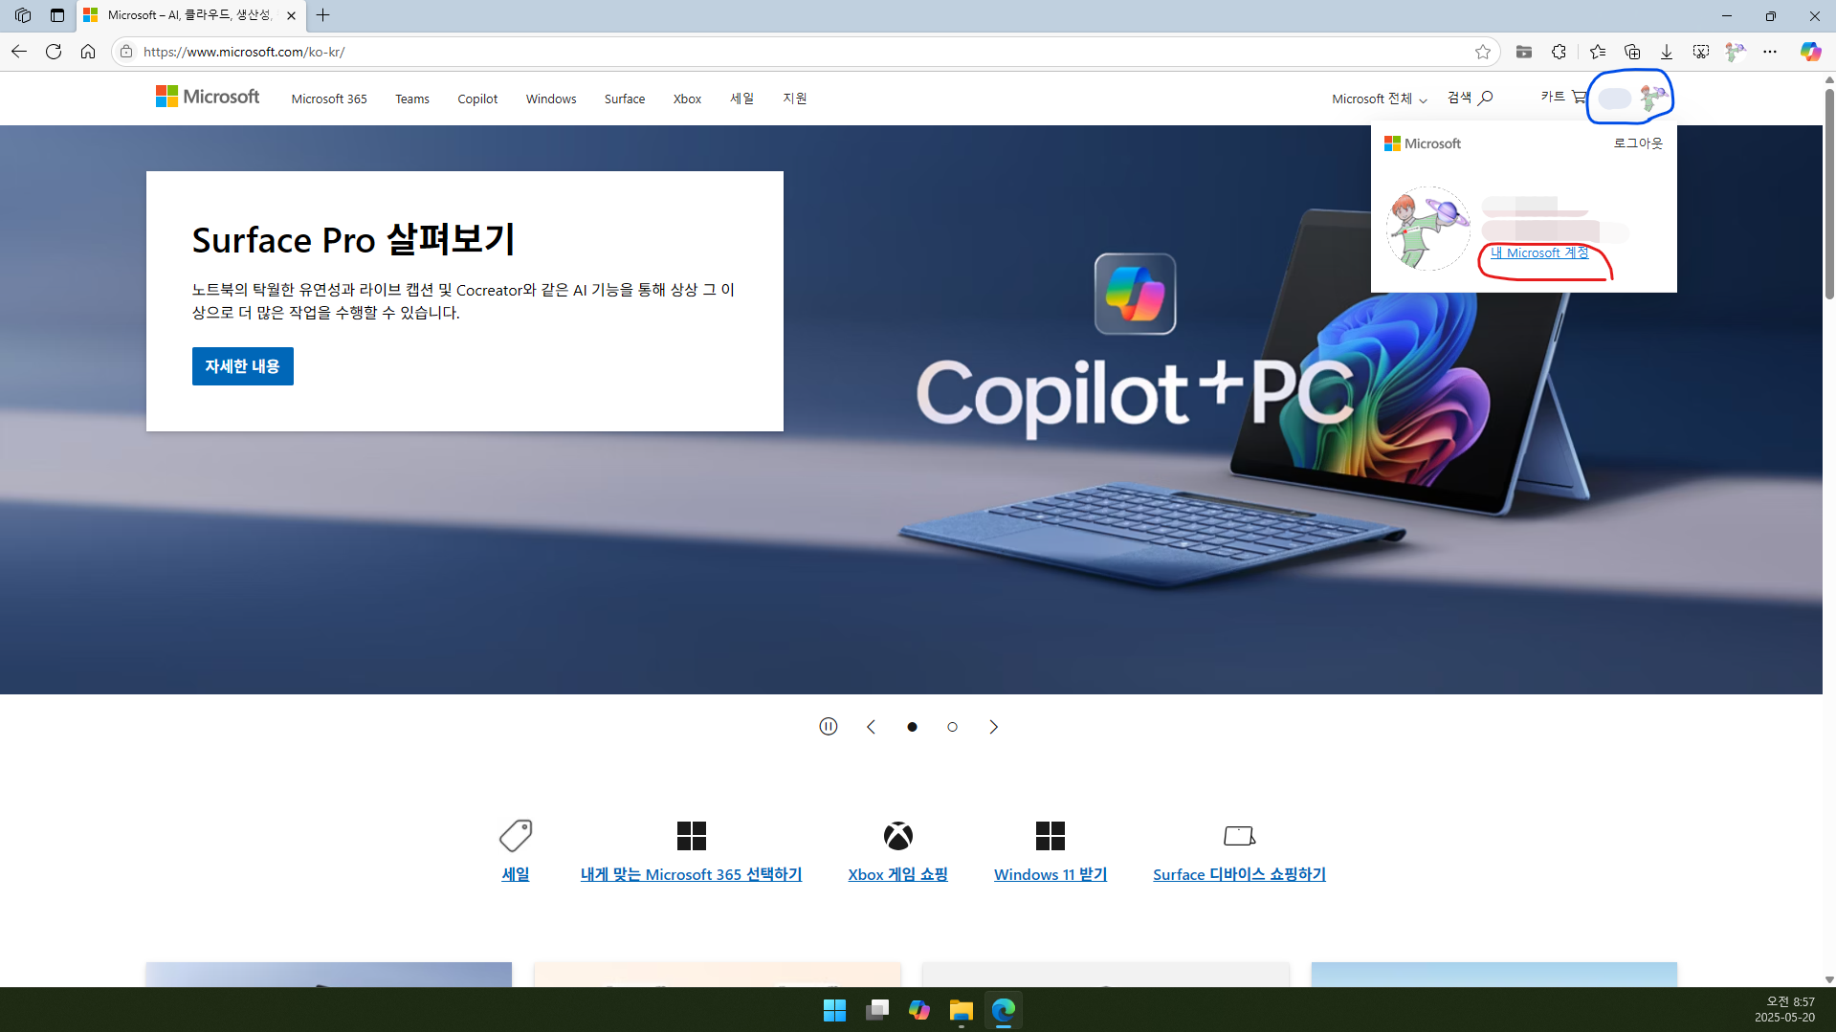The width and height of the screenshot is (1836, 1032).
Task: Open 세일 in the nav menu
Action: point(742,99)
